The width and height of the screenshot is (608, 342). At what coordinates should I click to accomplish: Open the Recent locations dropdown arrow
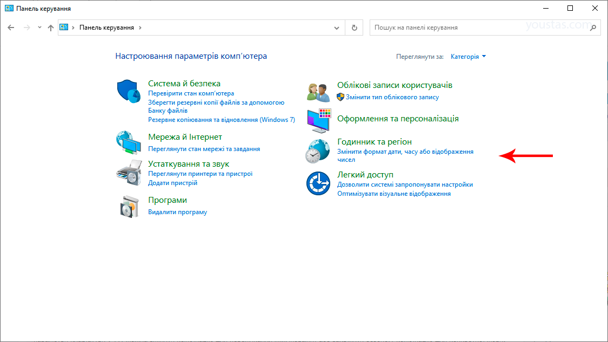tap(39, 28)
